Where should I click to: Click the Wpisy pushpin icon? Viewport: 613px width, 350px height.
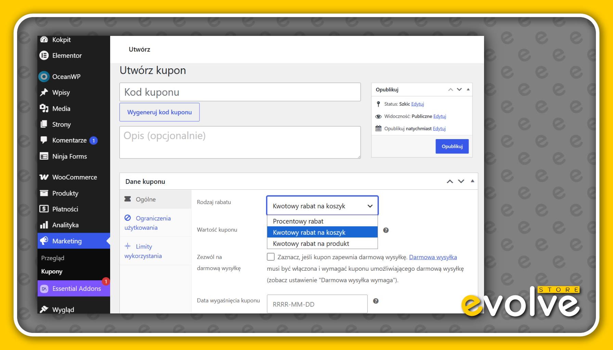point(44,92)
